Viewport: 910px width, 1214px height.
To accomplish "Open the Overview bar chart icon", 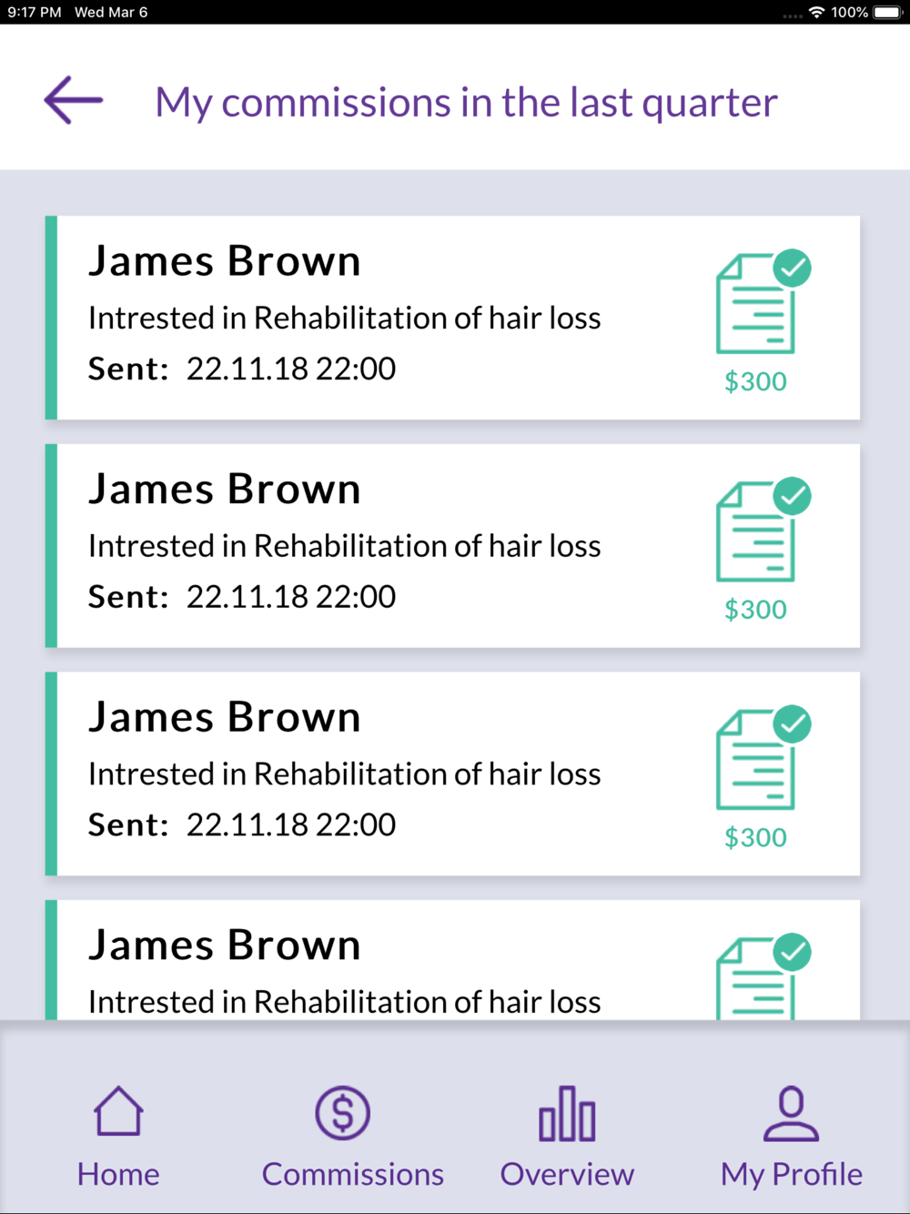I will point(567,1113).
